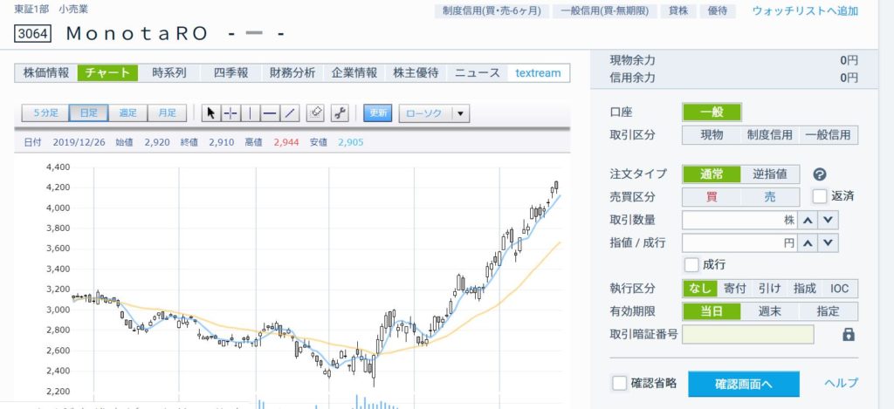Click the eraser tool icon
The image size is (894, 409).
(x=315, y=112)
